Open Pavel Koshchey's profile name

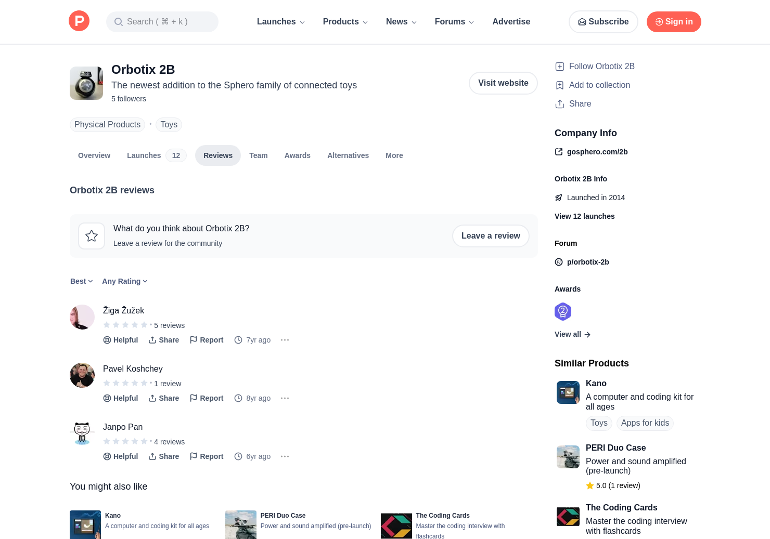[133, 369]
